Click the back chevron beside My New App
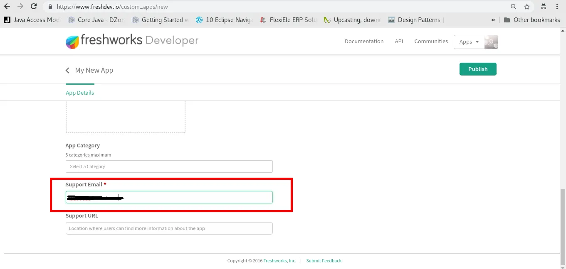 click(x=67, y=70)
